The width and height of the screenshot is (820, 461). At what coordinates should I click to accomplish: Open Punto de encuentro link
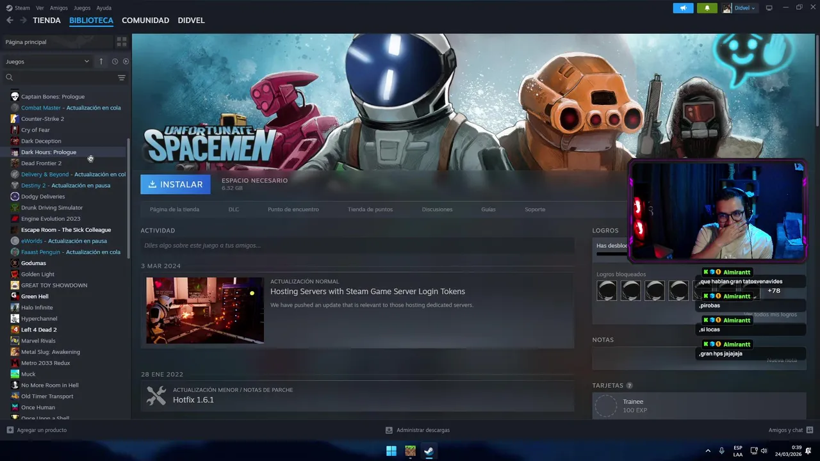point(293,209)
